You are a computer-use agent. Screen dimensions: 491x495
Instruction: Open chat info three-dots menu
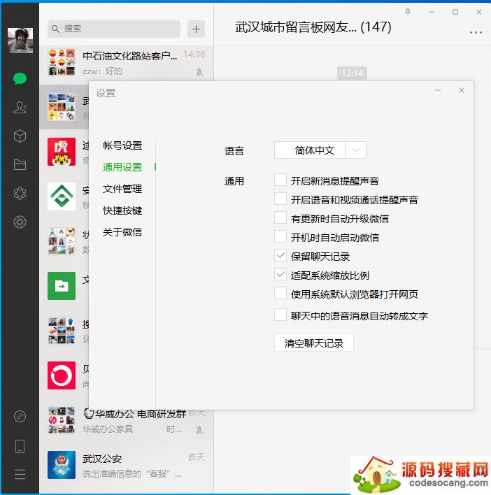(476, 32)
